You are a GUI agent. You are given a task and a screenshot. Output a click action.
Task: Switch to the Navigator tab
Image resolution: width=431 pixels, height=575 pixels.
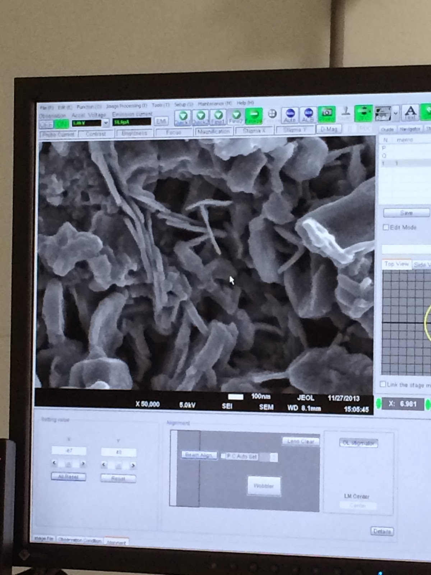pos(409,129)
